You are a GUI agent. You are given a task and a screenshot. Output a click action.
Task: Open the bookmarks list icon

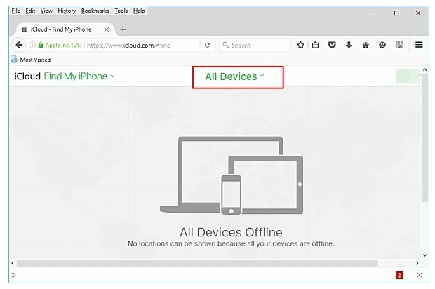click(x=315, y=45)
